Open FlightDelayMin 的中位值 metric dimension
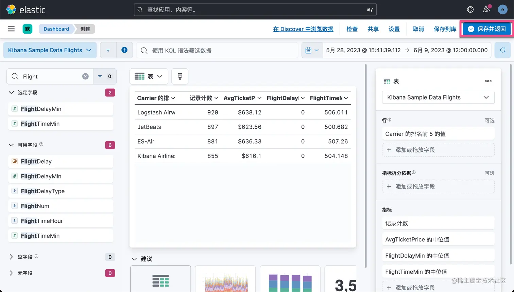The width and height of the screenshot is (514, 292). pos(438,256)
